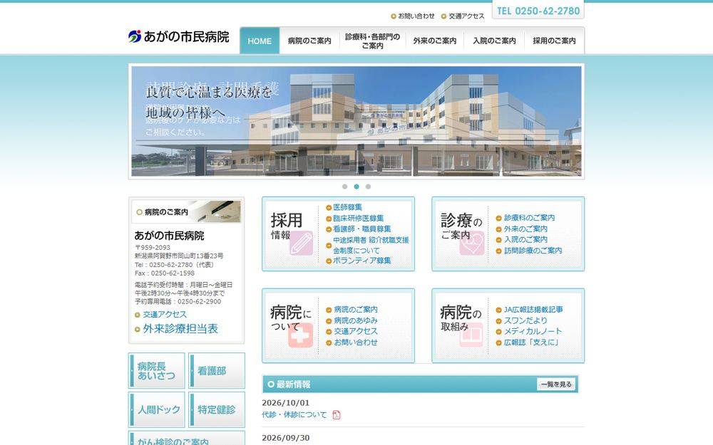Click the 2026/09/30 news date

(x=286, y=438)
